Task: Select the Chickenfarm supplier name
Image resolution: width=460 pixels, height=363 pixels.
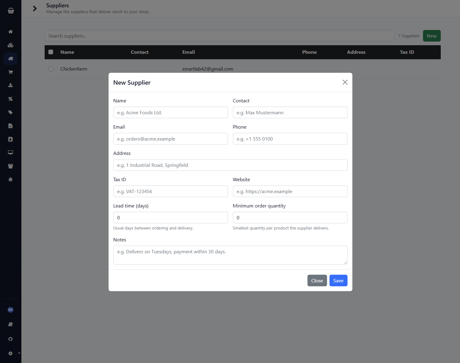Action: point(74,69)
